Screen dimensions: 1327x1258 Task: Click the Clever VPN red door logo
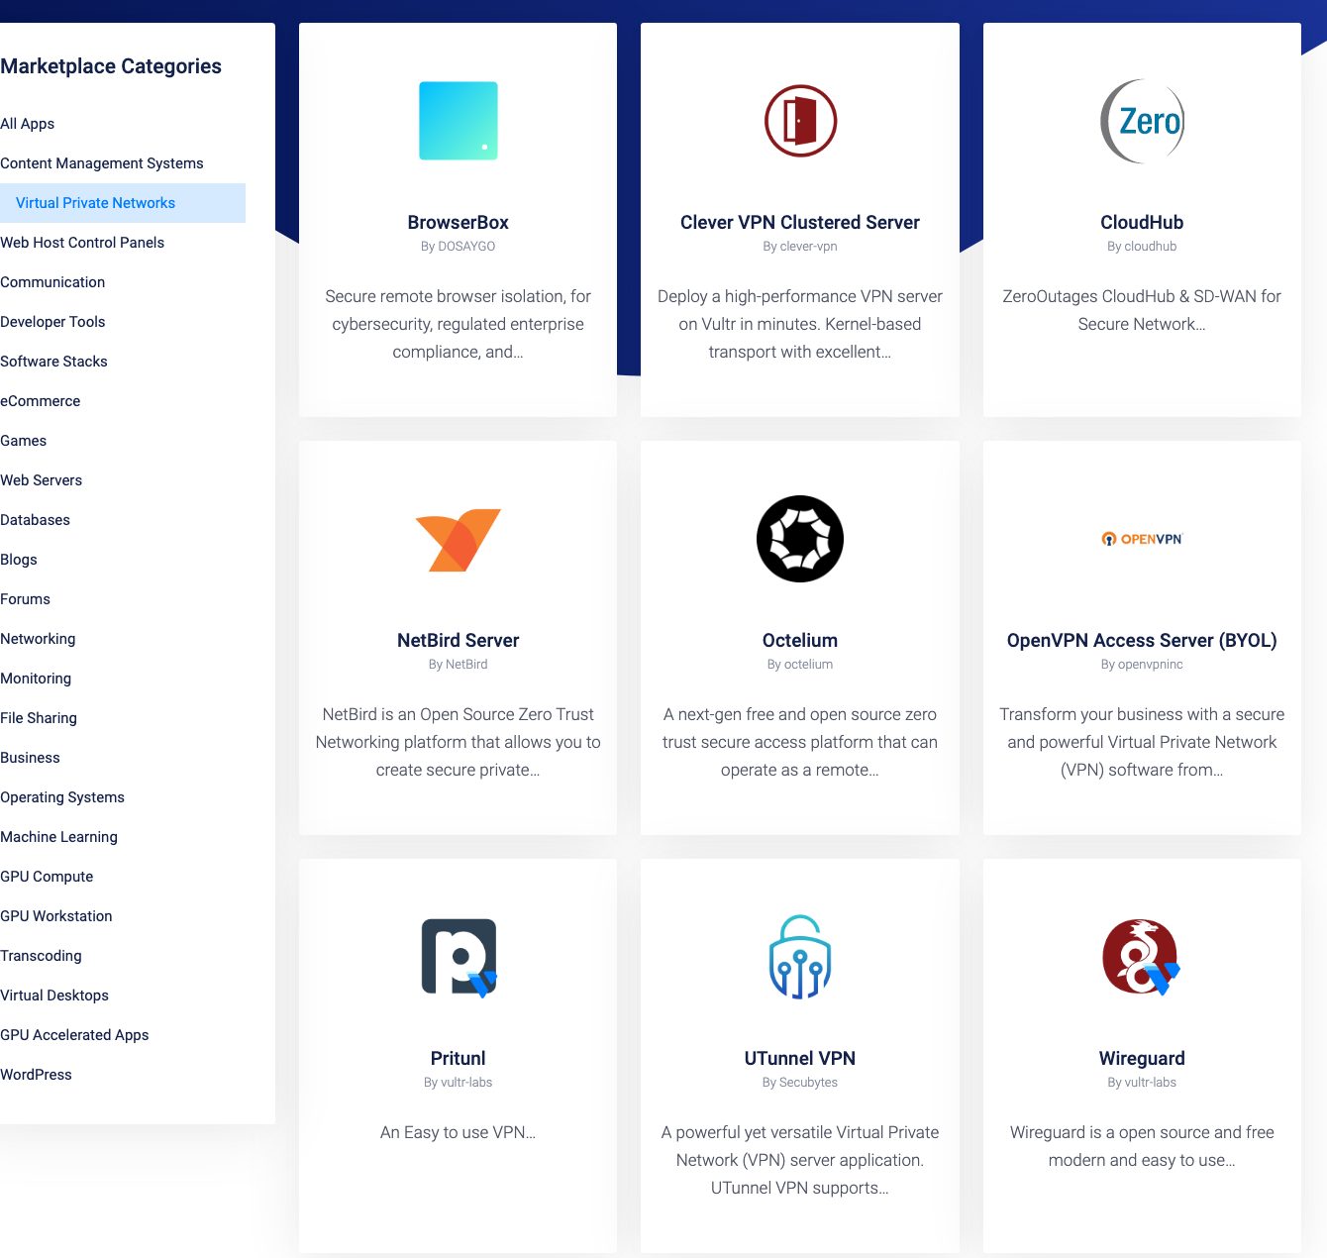(800, 121)
